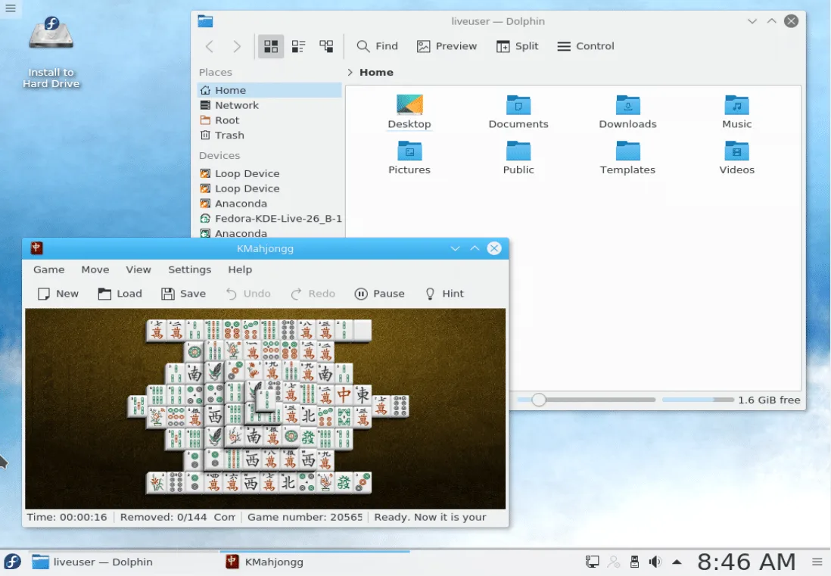Image resolution: width=831 pixels, height=576 pixels.
Task: Click the 東 east wind mahjong tile
Action: coord(363,395)
